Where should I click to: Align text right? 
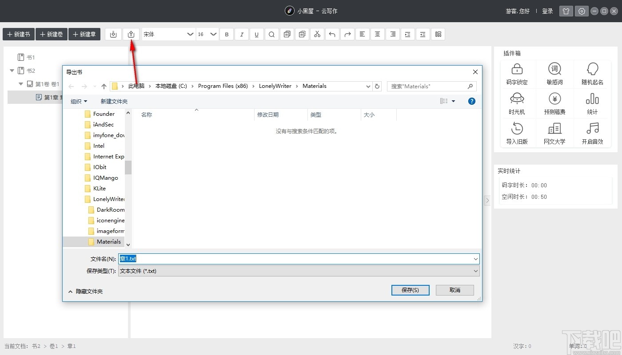392,34
